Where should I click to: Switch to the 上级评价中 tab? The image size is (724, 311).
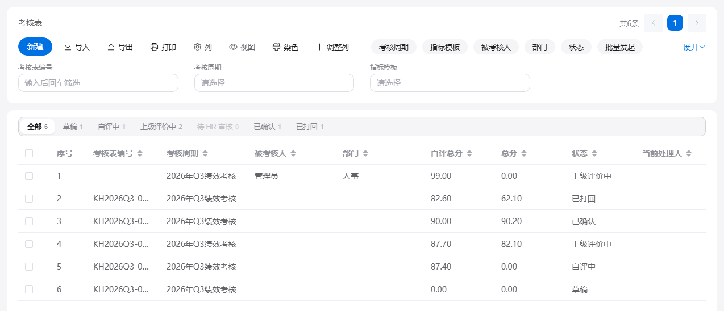[x=161, y=127]
